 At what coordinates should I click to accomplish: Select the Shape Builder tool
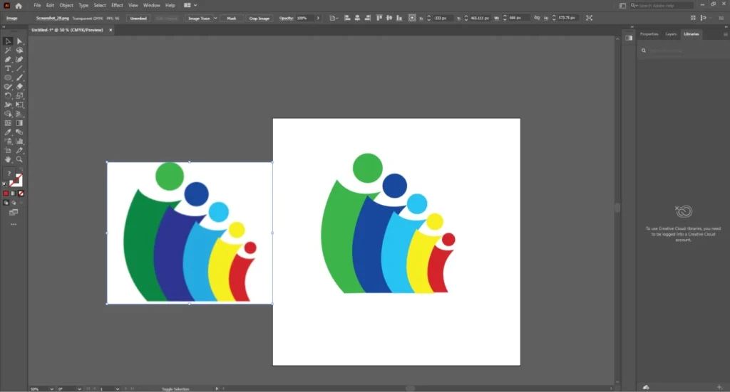(8, 114)
